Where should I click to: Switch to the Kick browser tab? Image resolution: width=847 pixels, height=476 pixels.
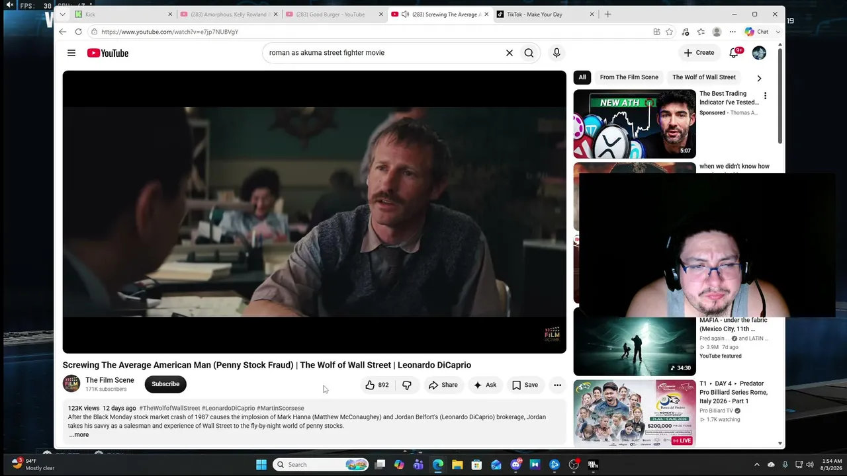point(124,14)
